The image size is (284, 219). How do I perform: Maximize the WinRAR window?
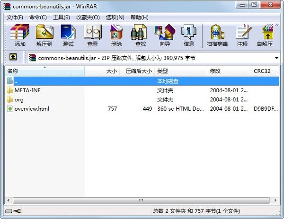(x=254, y=5)
